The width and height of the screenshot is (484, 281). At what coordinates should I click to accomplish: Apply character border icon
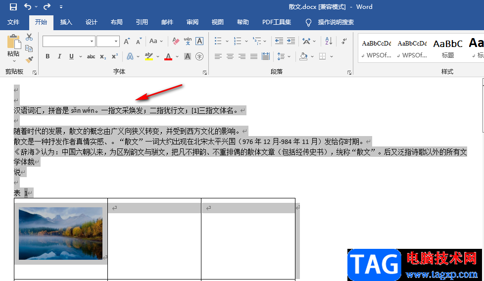click(x=200, y=41)
